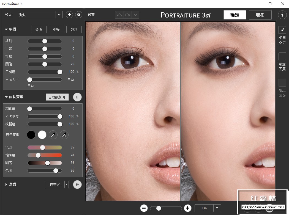Click the 粗略 slider handle
Viewport: 289px width, 215px height.
pos(45,57)
